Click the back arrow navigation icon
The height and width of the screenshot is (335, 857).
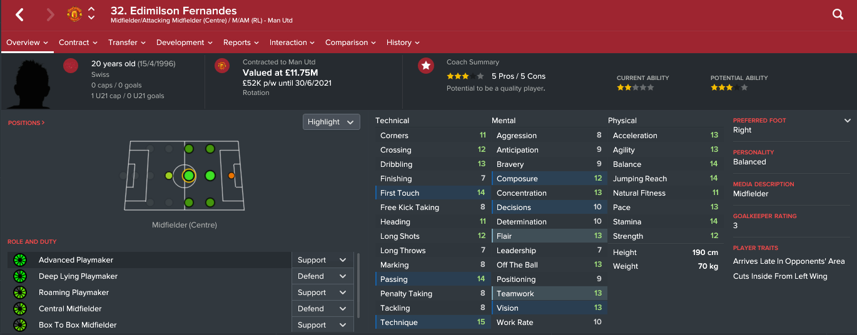pos(19,14)
